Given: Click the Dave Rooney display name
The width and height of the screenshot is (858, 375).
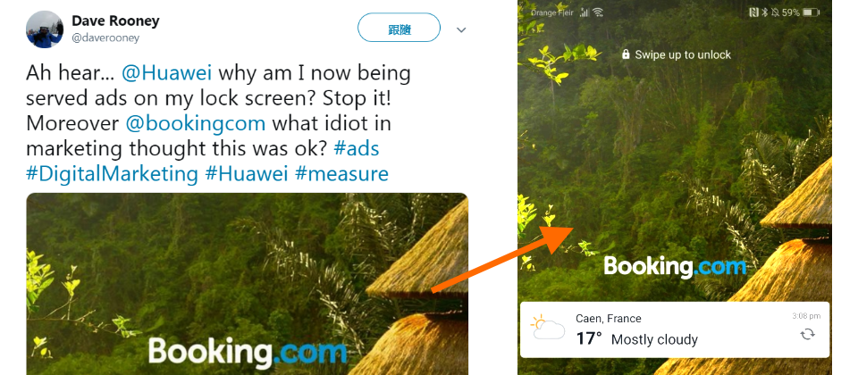Looking at the screenshot, I should tap(115, 21).
